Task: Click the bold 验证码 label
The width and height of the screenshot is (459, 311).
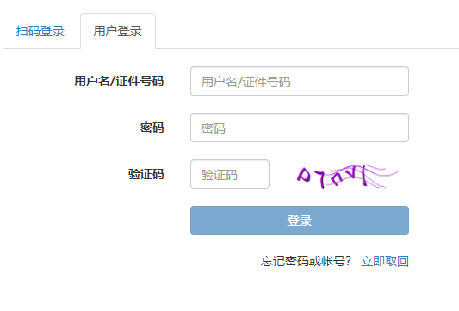Action: tap(146, 174)
